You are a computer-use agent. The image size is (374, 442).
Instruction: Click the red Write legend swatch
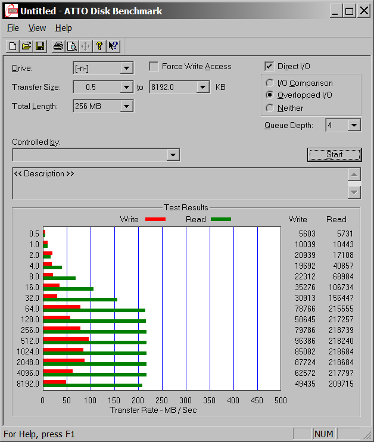155,219
